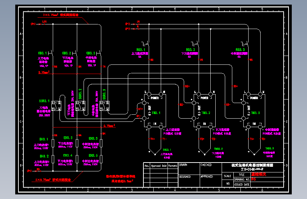Click the POWER label on TM3.1
Image resolution: width=307 pixels, height=199 pixels.
155,98
